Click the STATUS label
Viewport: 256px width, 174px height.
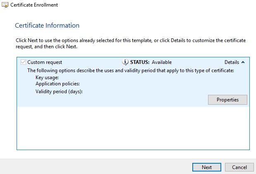tap(140, 62)
